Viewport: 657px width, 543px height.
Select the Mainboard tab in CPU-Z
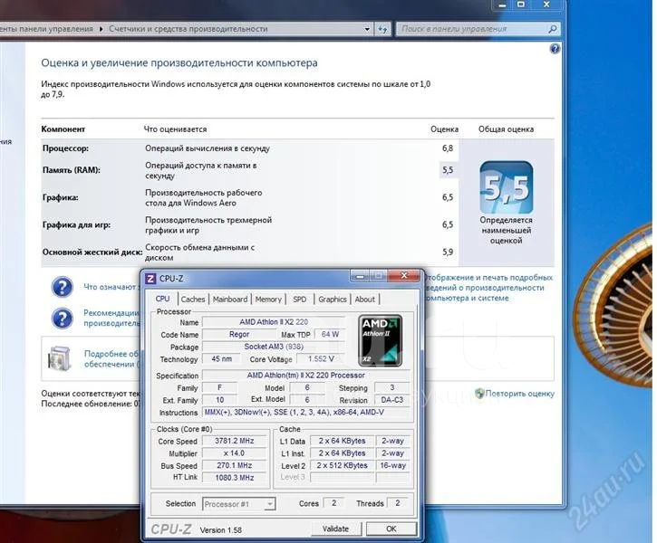pos(230,299)
